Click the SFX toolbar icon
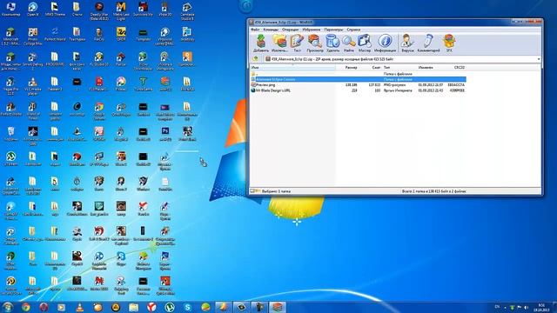The width and height of the screenshot is (557, 313). coord(449,43)
